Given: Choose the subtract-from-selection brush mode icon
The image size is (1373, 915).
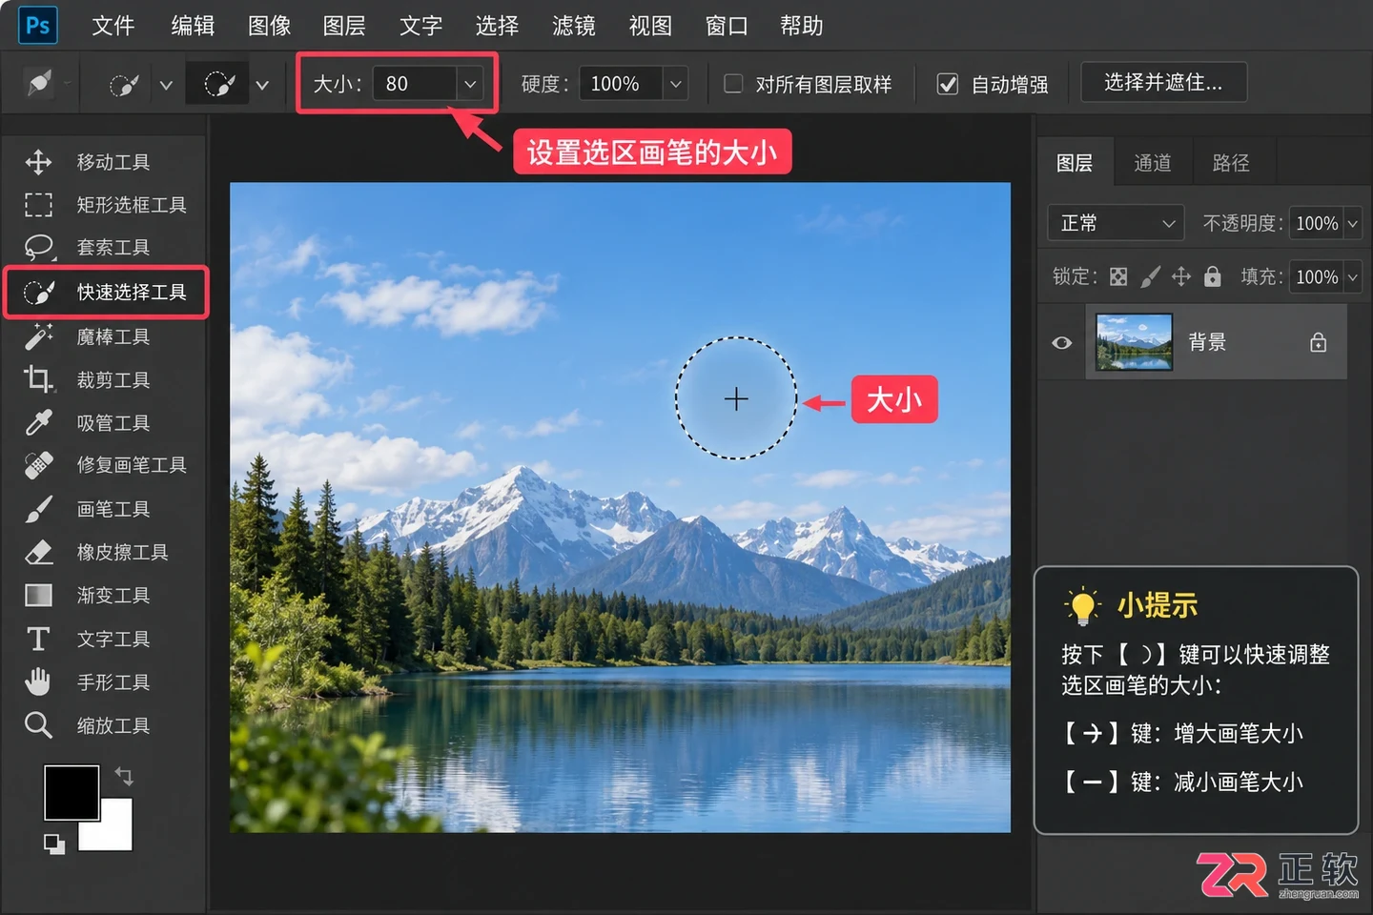Looking at the screenshot, I should [218, 85].
